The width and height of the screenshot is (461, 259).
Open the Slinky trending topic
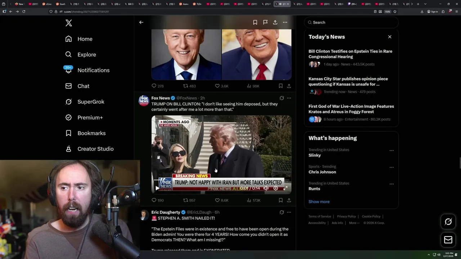coord(314,155)
